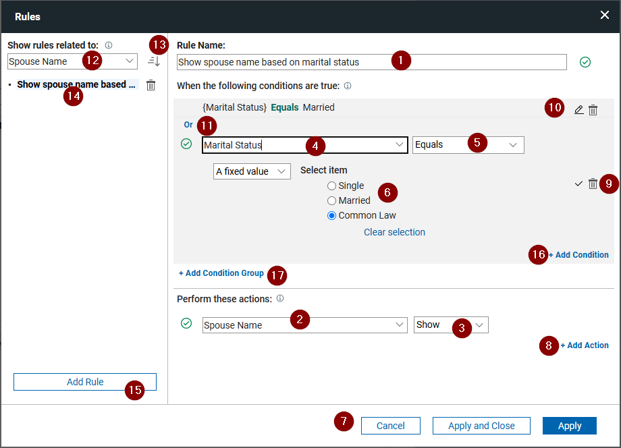View info tooltip beside 'Show rules related to'
The height and width of the screenshot is (448, 621).
click(x=108, y=45)
